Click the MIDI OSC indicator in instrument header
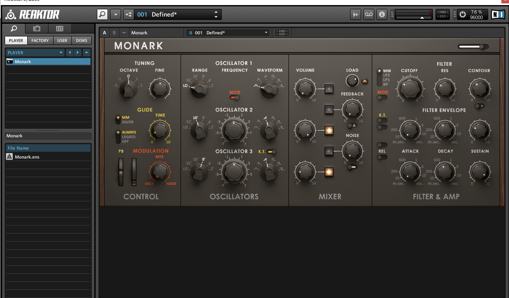This screenshot has height=298, width=509. pyautogui.click(x=282, y=33)
